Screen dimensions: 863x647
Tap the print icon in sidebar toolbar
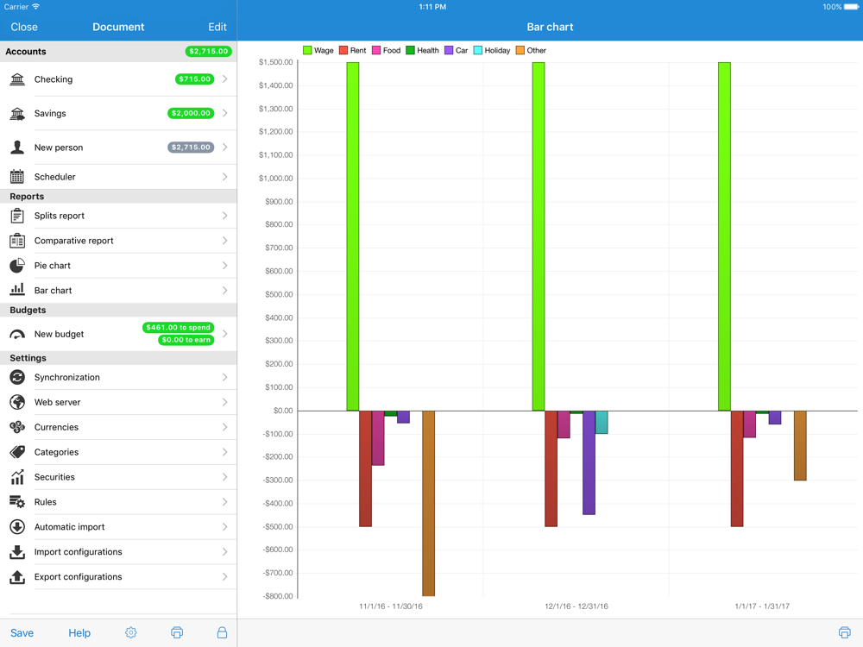click(177, 632)
